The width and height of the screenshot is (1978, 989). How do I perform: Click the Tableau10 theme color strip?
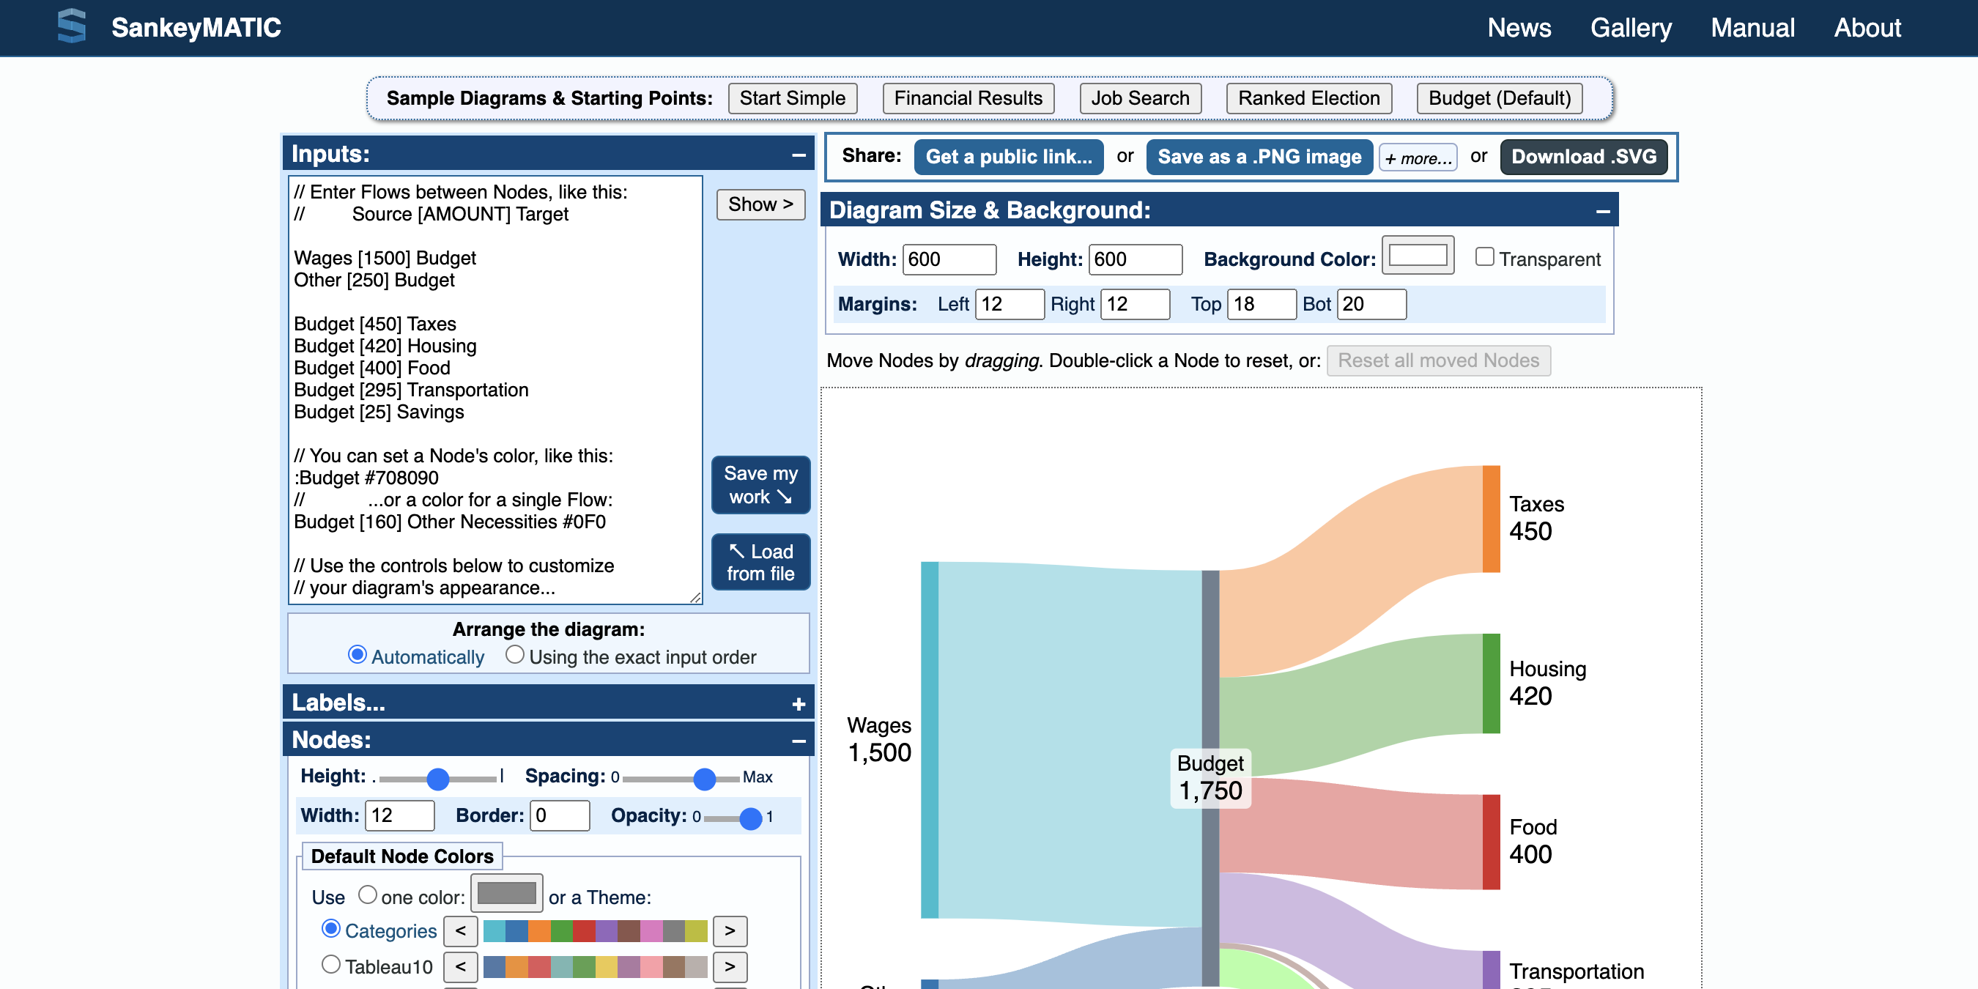(x=595, y=966)
